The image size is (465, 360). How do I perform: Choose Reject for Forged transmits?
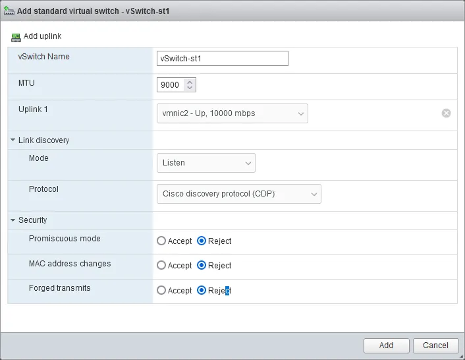click(202, 291)
